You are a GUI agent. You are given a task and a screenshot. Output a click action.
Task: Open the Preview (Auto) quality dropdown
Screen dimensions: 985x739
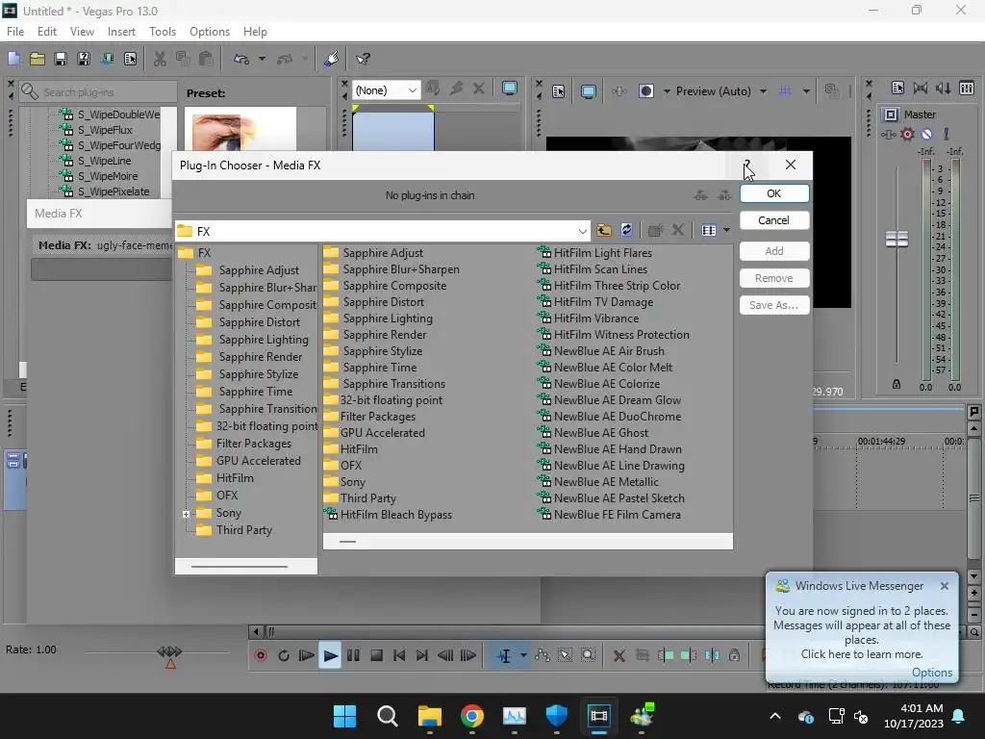click(x=763, y=91)
